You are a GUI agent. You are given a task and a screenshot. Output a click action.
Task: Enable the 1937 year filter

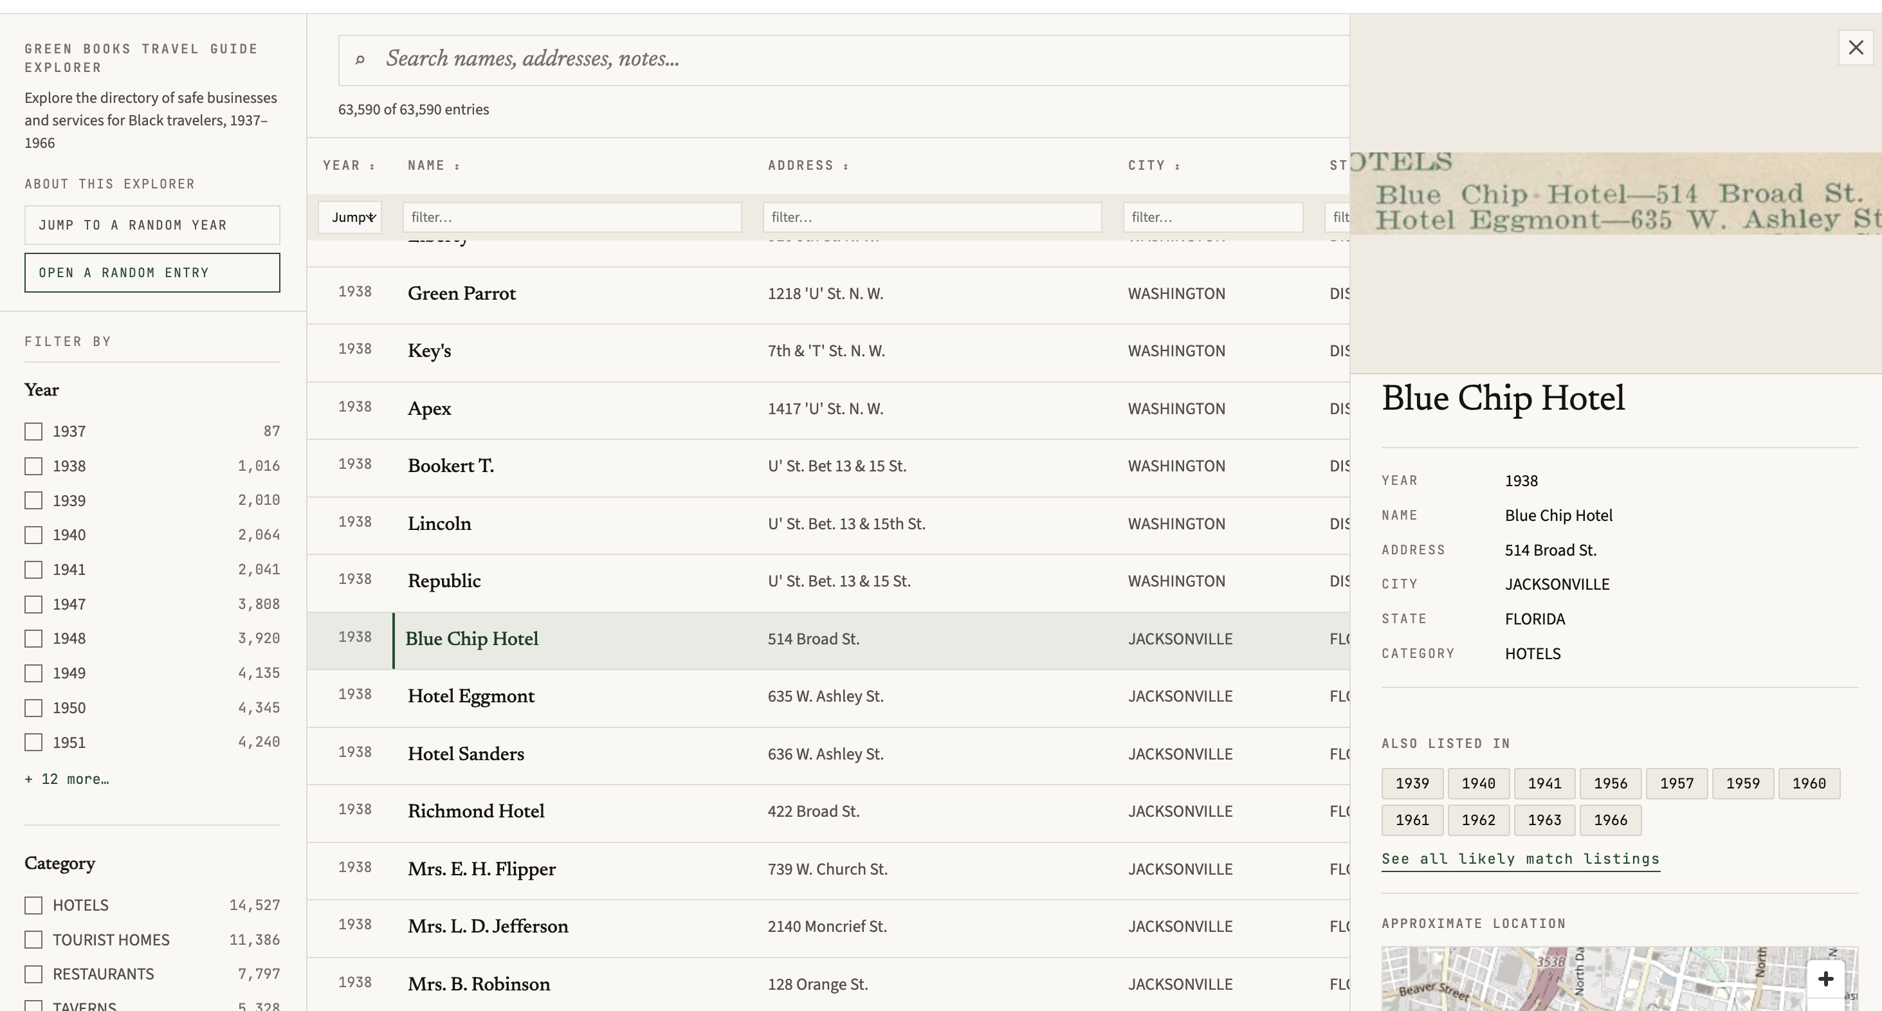click(x=33, y=432)
